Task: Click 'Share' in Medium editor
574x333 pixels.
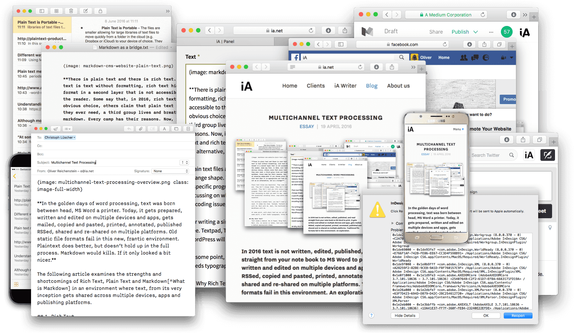Action: tap(436, 32)
